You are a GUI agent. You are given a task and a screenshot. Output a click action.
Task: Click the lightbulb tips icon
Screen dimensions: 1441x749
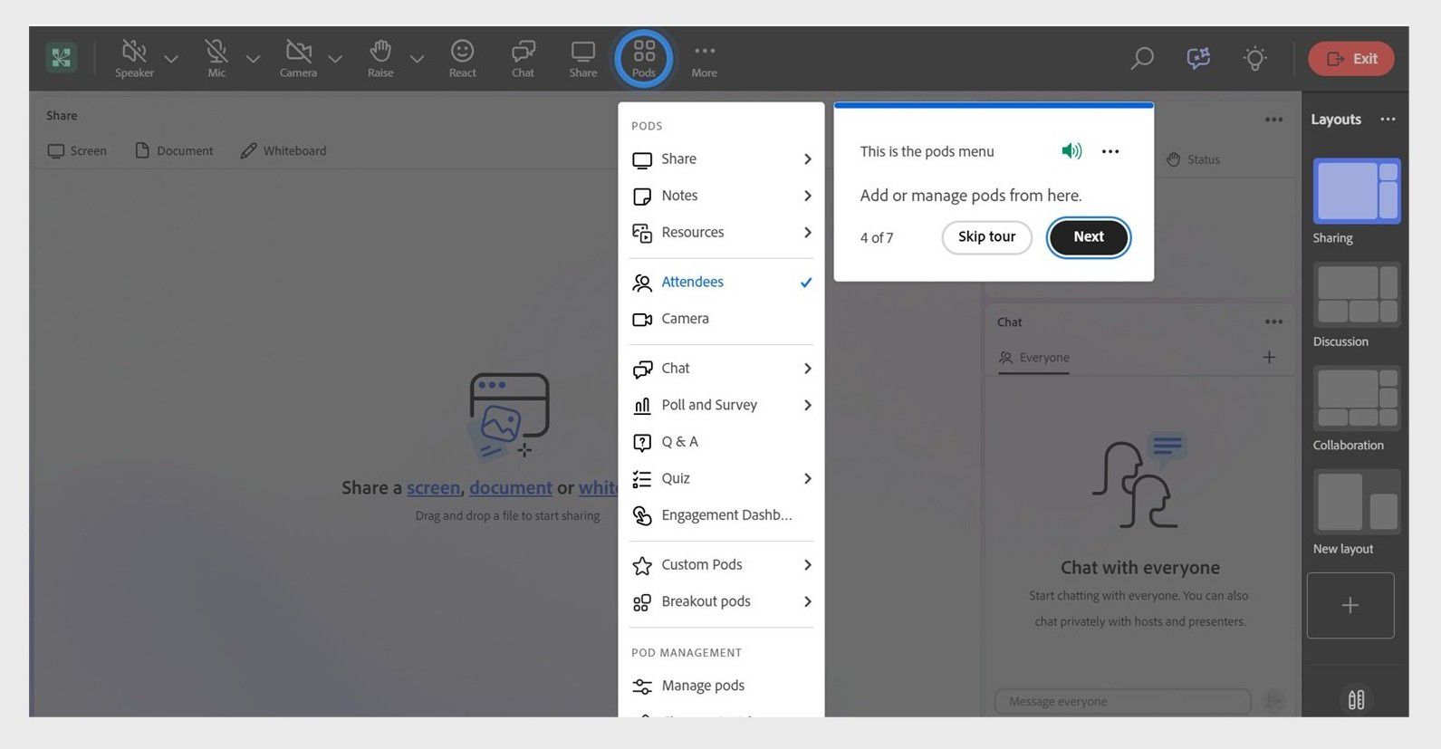point(1254,59)
